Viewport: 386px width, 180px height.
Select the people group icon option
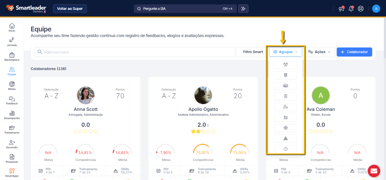285,65
